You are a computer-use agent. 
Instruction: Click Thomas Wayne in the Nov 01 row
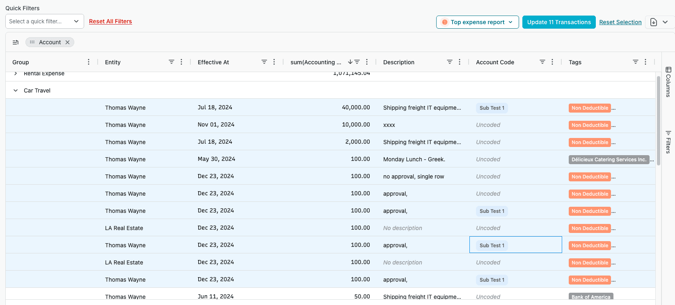point(125,125)
